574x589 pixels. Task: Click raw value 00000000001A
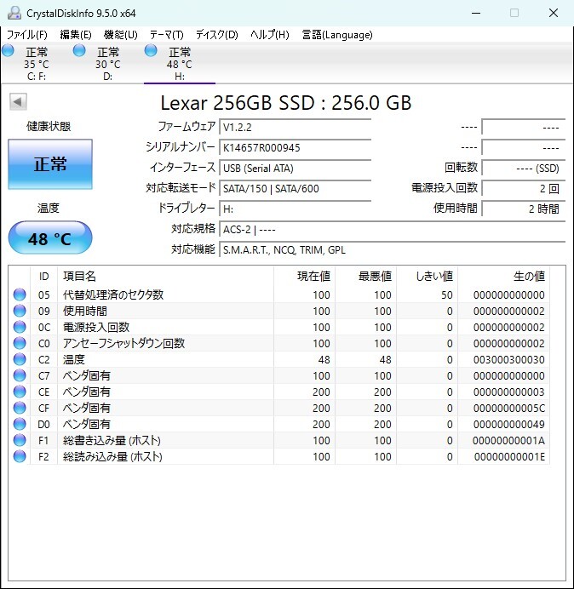tap(509, 440)
